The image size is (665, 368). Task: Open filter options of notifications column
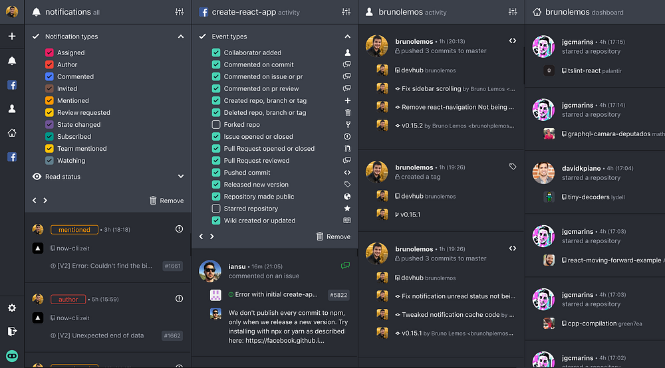[180, 12]
